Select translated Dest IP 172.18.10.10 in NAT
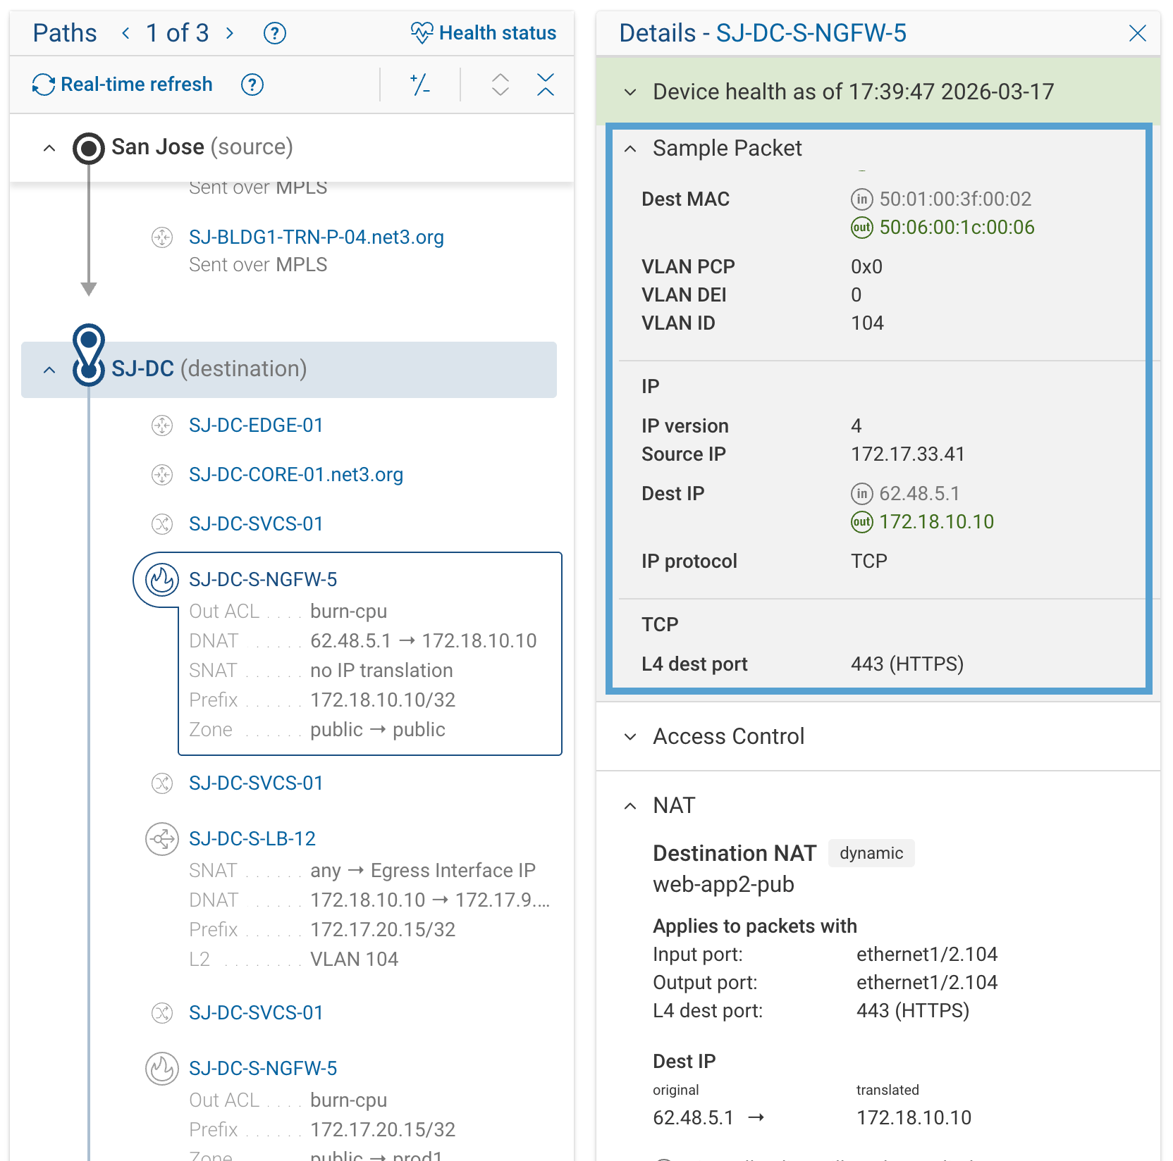This screenshot has width=1173, height=1161. click(x=914, y=1118)
